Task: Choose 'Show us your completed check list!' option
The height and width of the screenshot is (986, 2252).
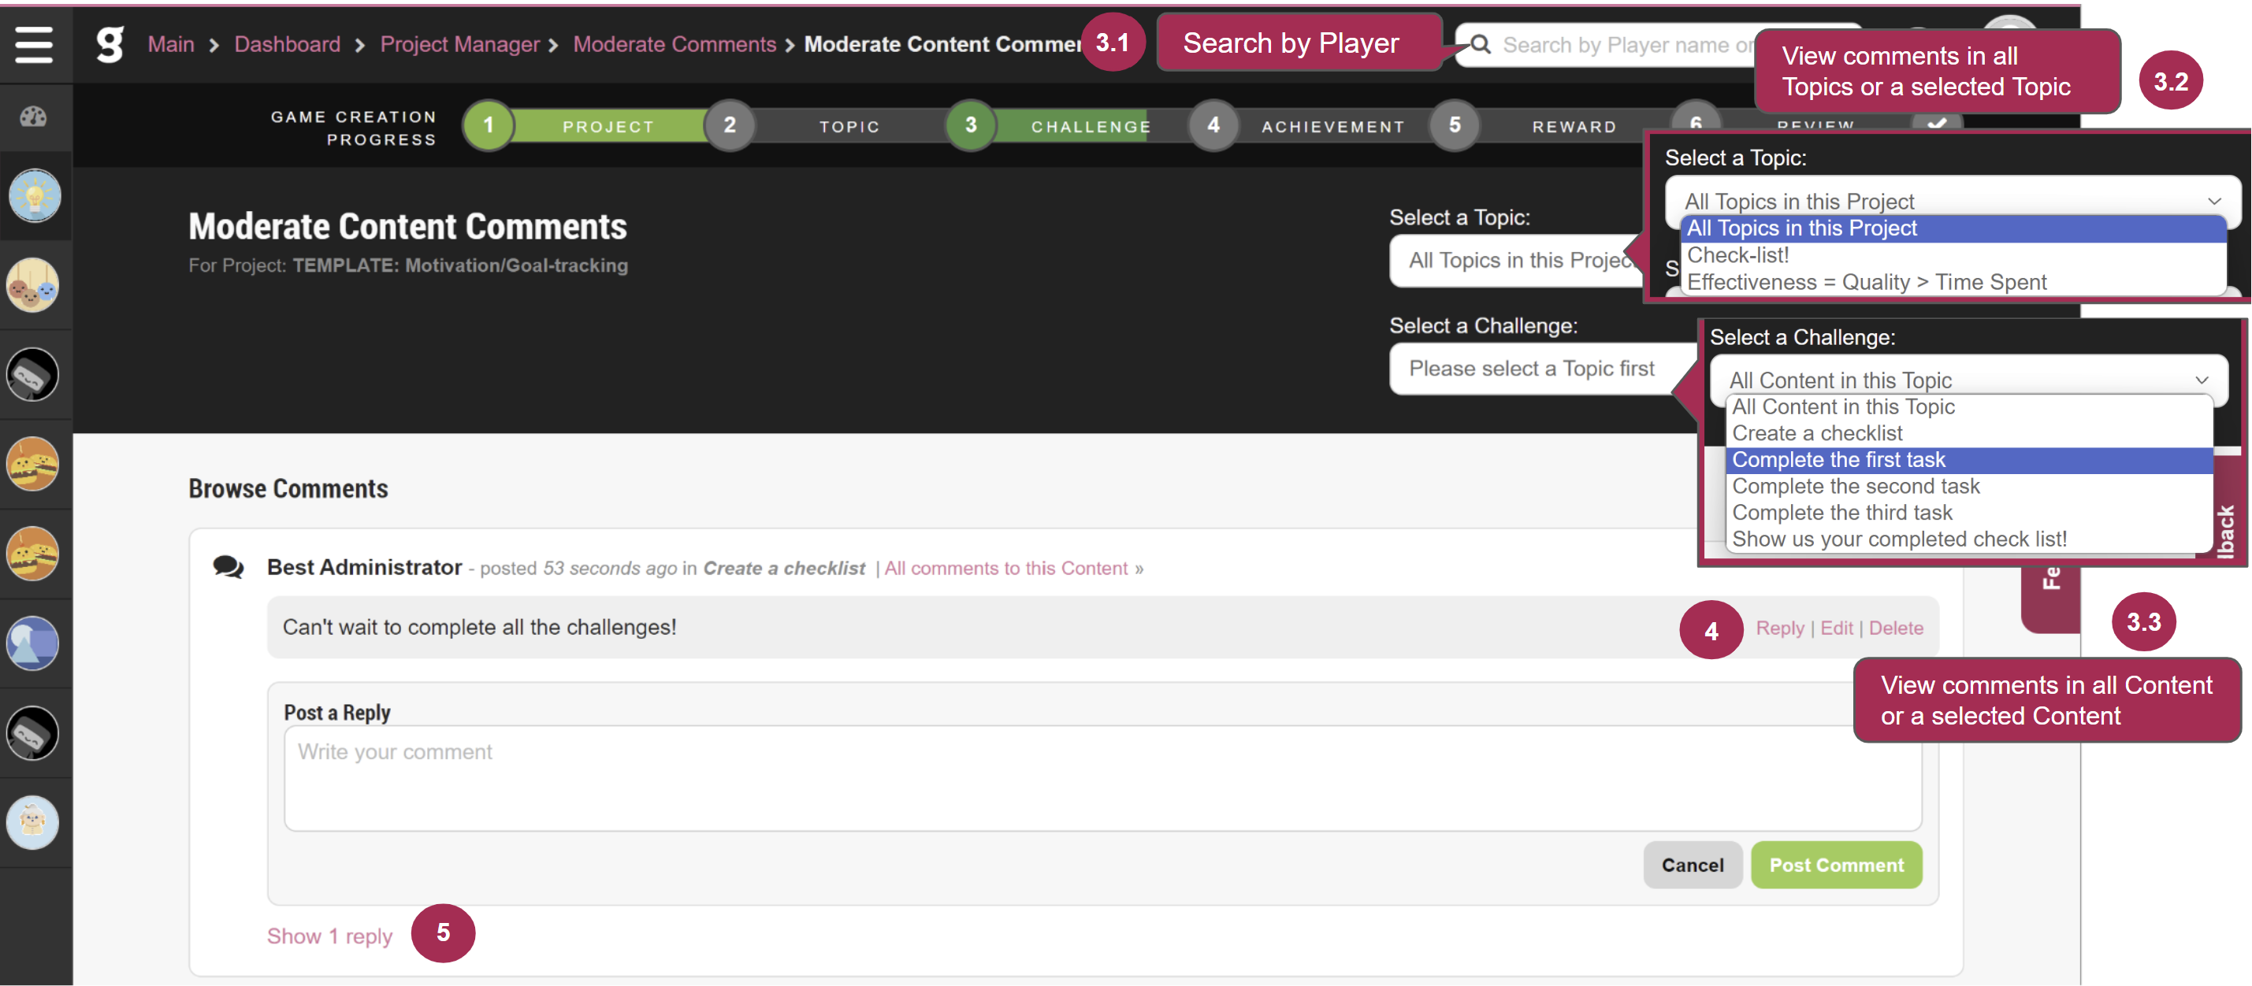Action: 1970,539
